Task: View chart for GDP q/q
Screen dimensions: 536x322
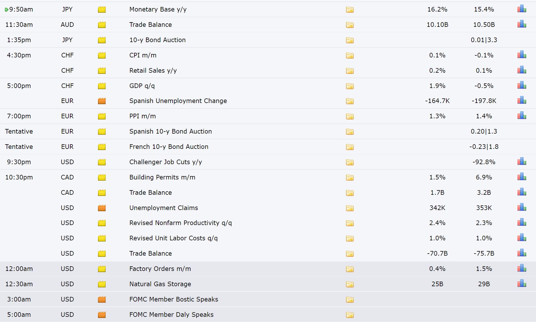Action: tap(522, 85)
